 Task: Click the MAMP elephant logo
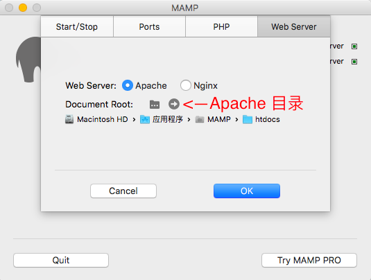pyautogui.click(x=28, y=60)
